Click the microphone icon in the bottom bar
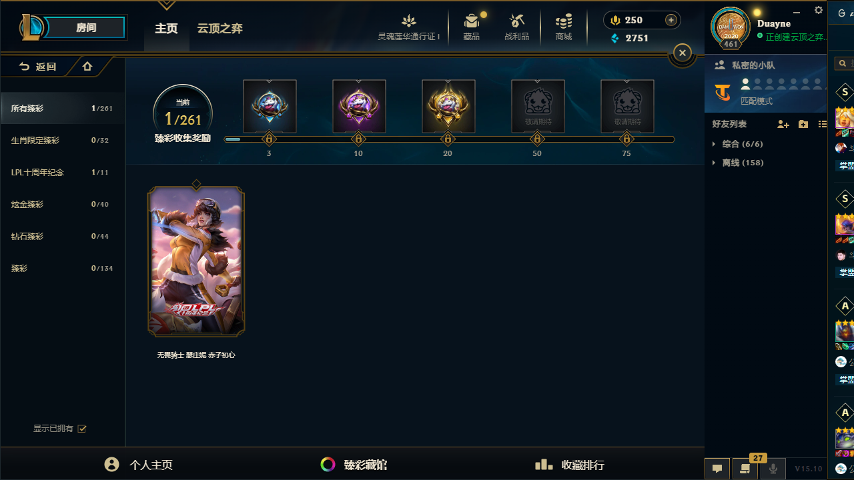This screenshot has height=480, width=854. click(773, 469)
